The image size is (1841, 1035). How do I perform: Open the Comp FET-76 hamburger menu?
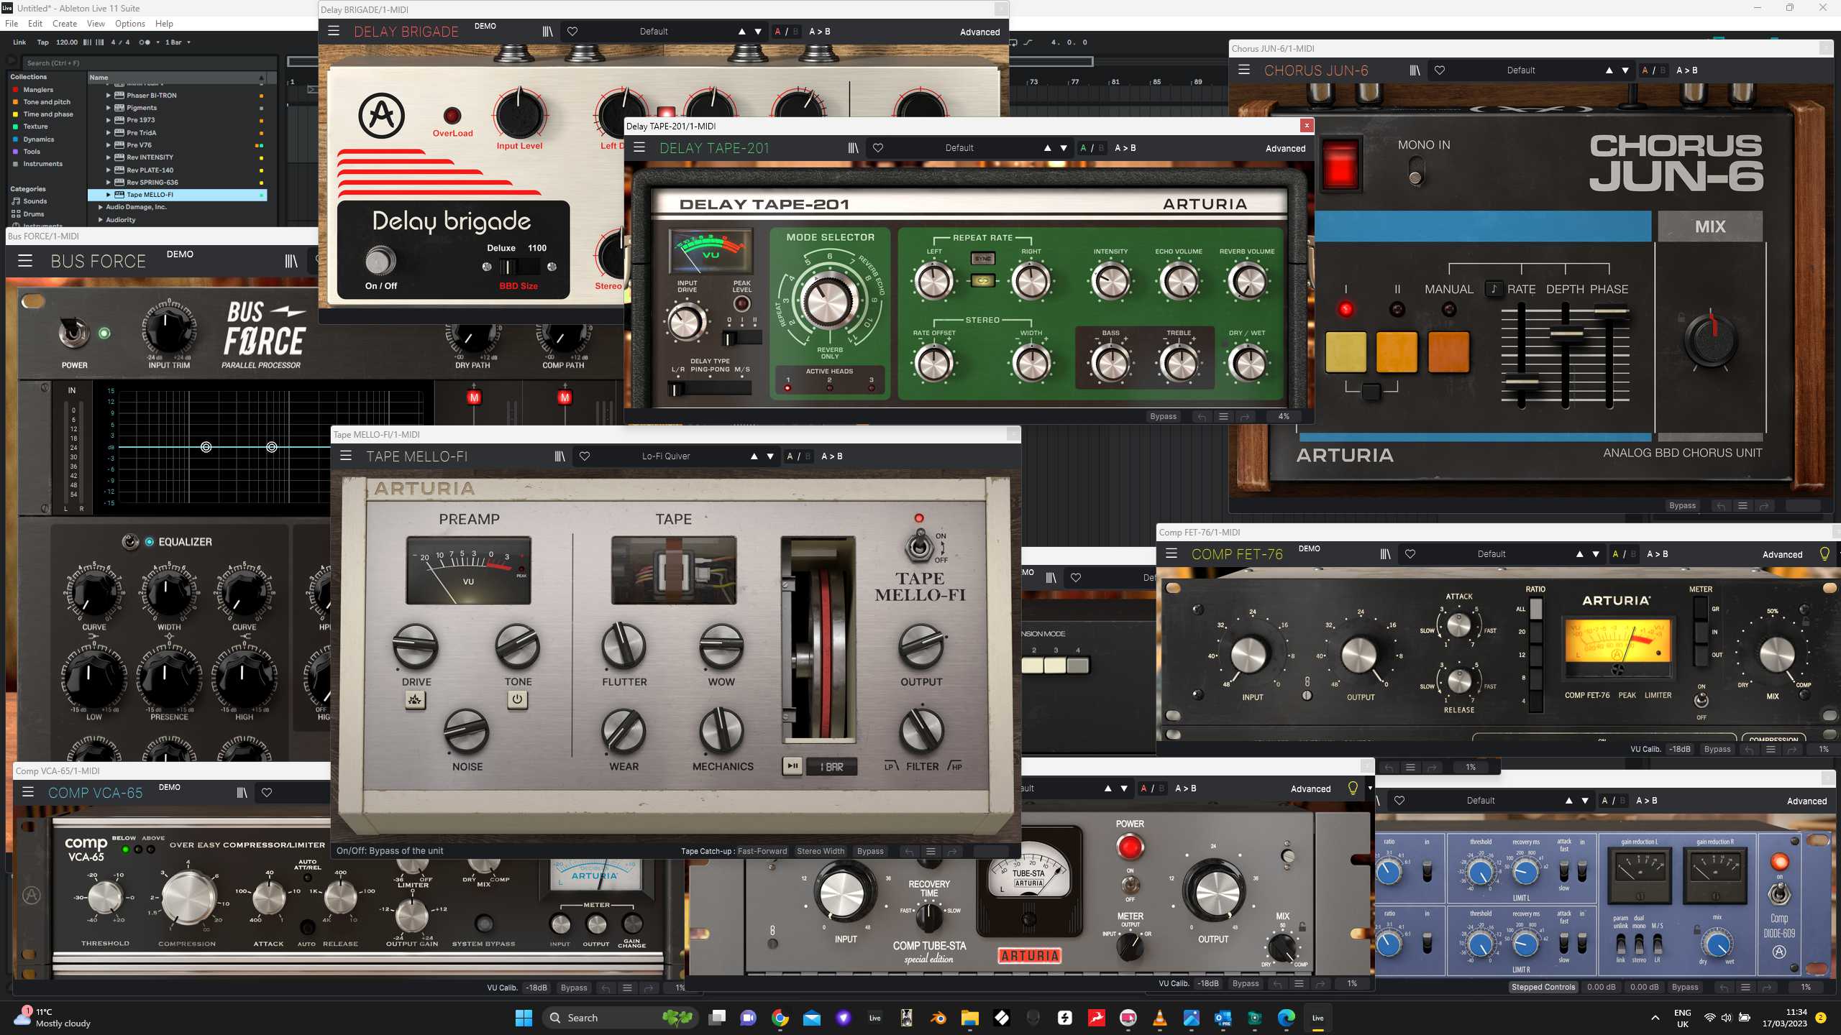1171,553
